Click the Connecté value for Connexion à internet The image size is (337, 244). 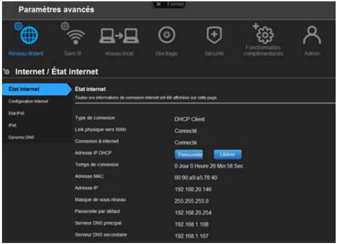coord(186,142)
